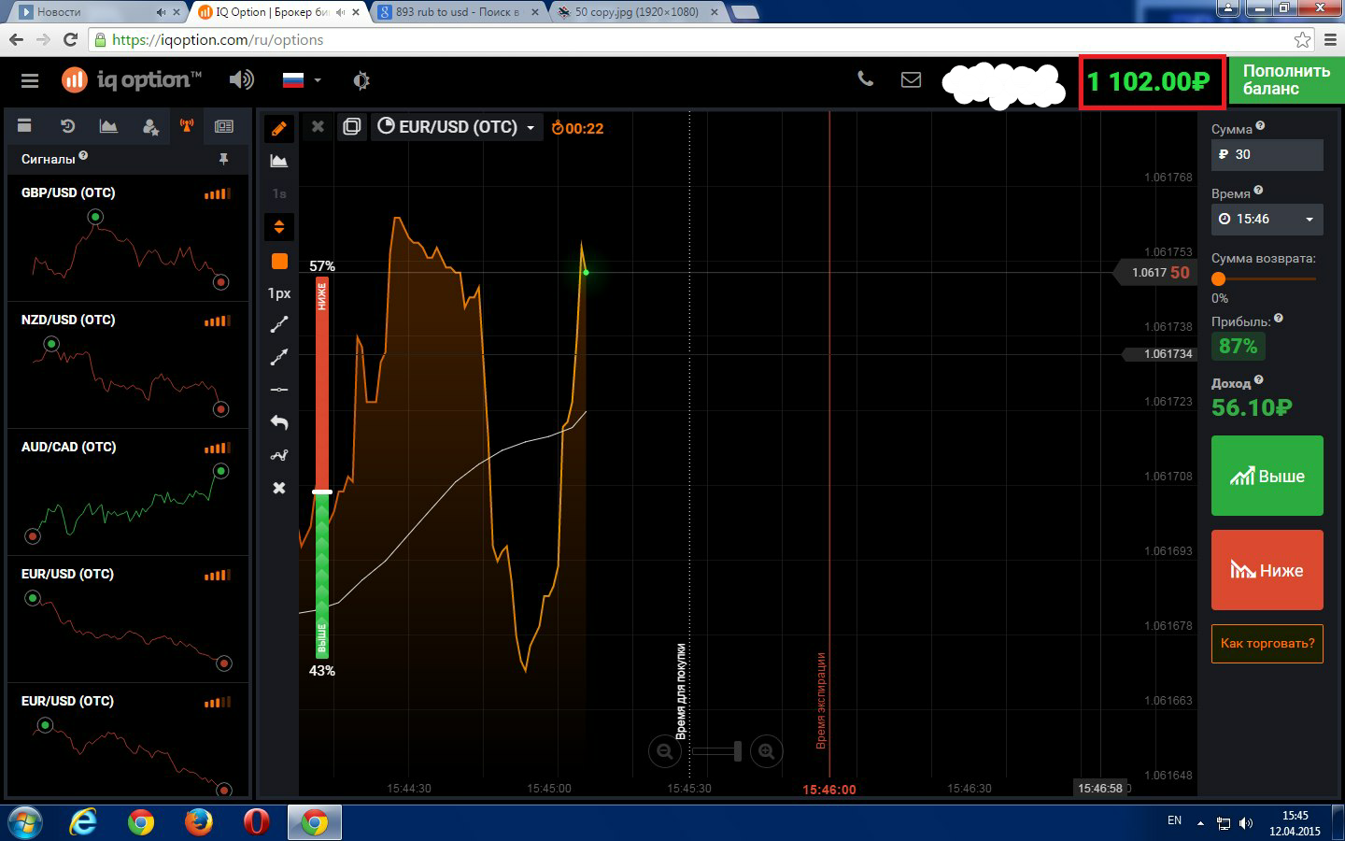Click the Пополнить баланс deposit button

pyautogui.click(x=1286, y=80)
